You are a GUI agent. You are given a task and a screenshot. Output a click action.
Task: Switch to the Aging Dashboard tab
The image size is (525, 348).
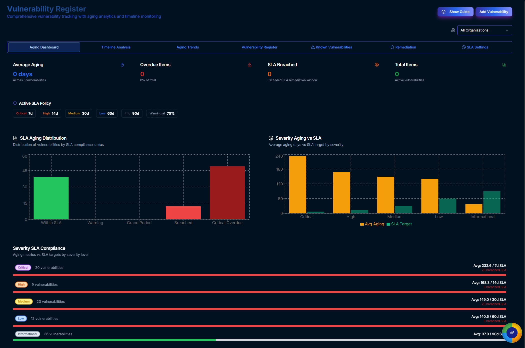(44, 47)
